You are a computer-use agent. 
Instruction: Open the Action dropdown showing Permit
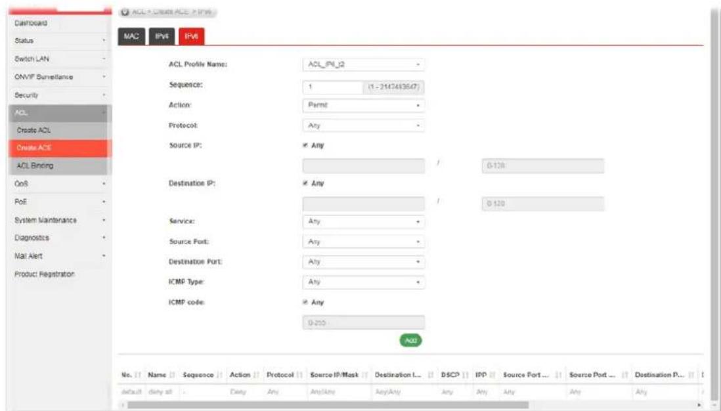[x=363, y=105]
